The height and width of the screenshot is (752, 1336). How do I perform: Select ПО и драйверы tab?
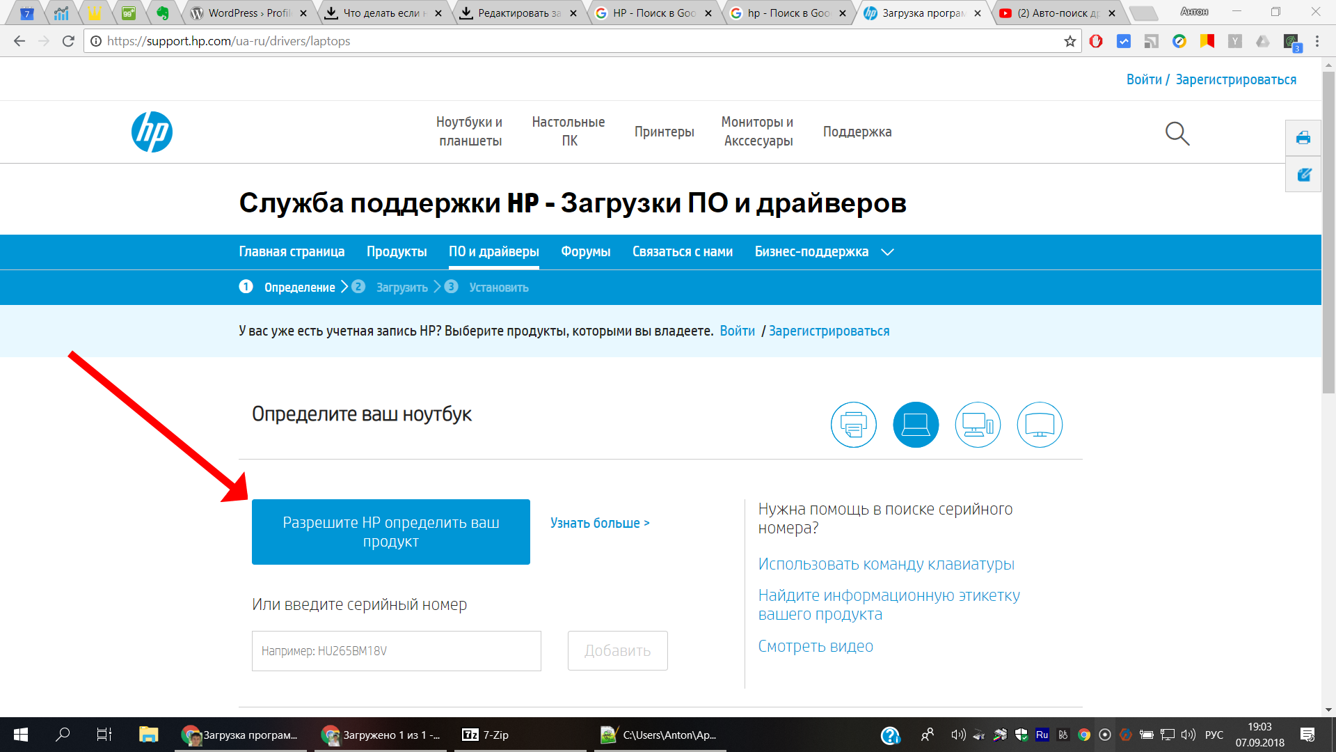pyautogui.click(x=493, y=251)
